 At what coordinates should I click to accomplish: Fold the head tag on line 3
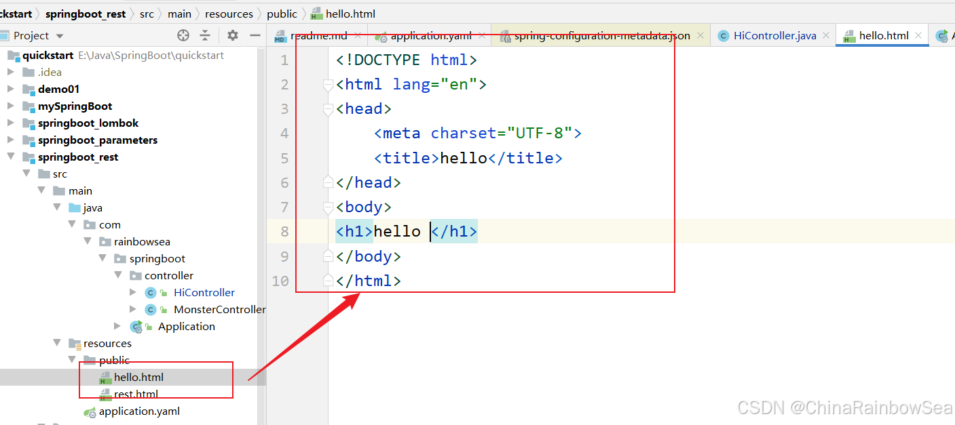point(328,109)
